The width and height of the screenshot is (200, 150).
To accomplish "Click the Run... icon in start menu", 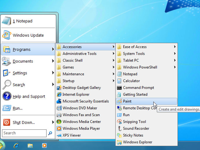I will [7, 108].
